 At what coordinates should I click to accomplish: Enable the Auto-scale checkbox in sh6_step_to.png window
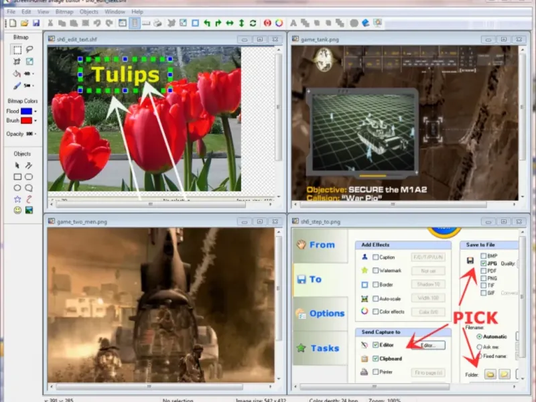click(x=375, y=298)
